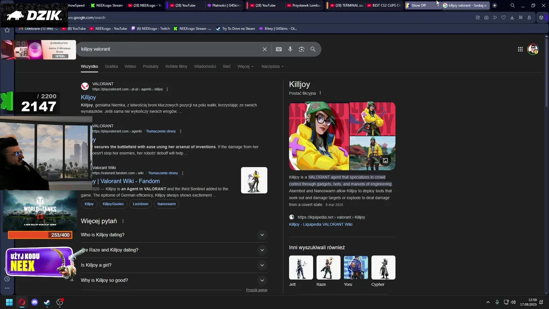
Task: Open 'Killjoy - Liquipedia VALORANT Wiki' link
Action: click(320, 224)
